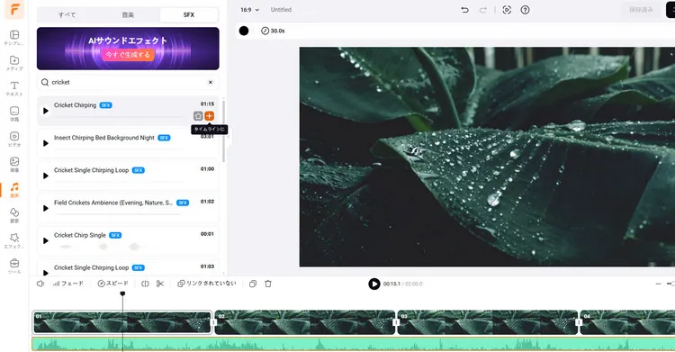
Task: Collapse the sound library side panel
Action: tap(229, 137)
